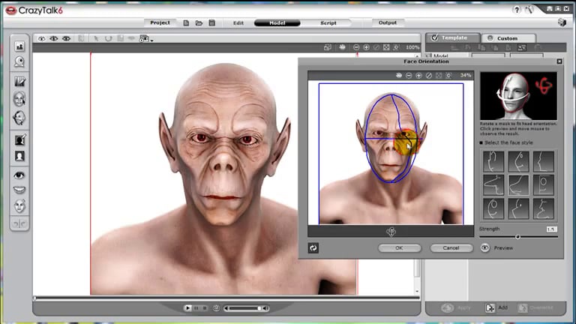
Task: Expand the dropdown arrow in the top toolbar
Action: [152, 40]
